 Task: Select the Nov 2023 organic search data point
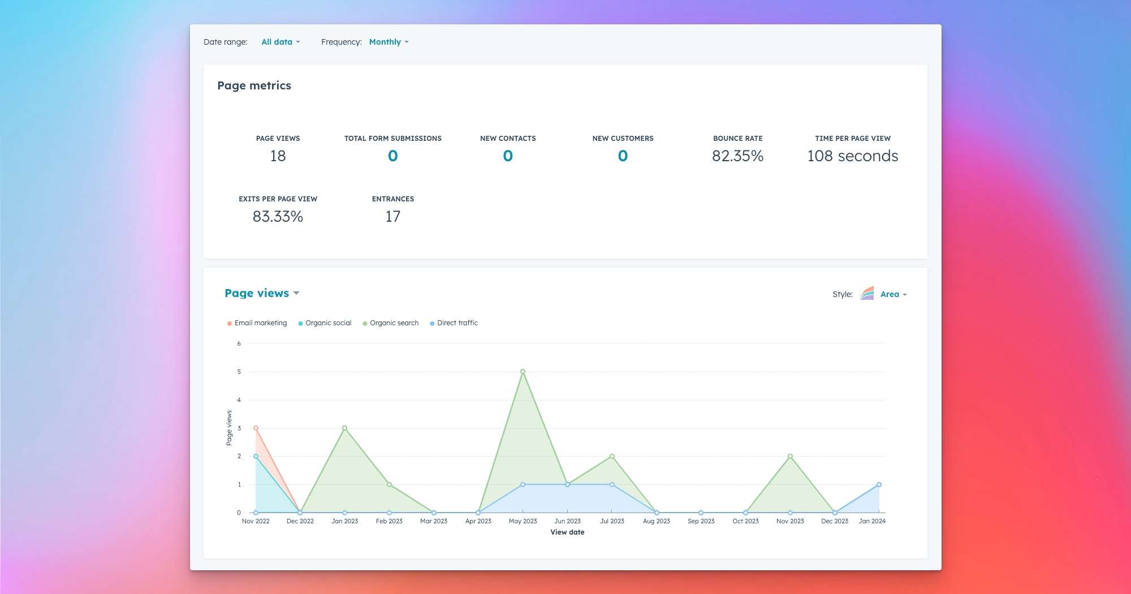pyautogui.click(x=790, y=457)
